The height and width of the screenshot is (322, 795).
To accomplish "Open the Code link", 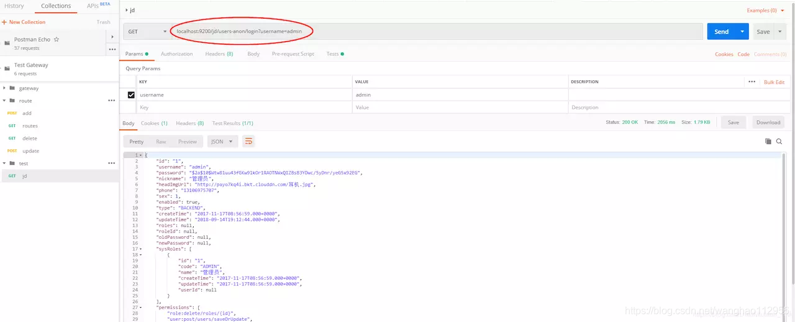I will 743,54.
